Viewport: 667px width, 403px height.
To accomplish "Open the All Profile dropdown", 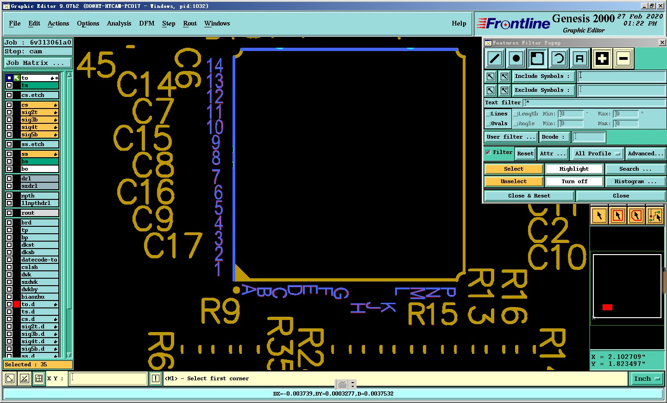I will tap(598, 154).
